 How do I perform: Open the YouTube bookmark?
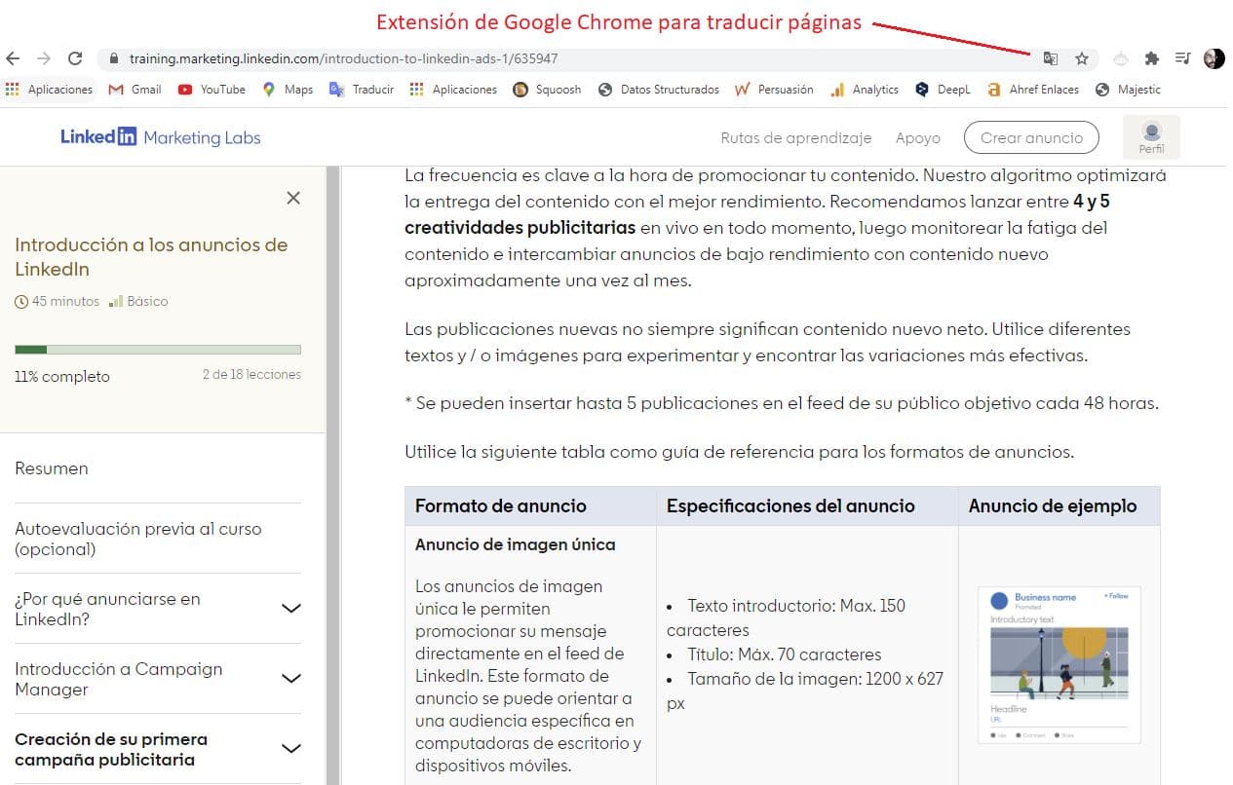coord(185,89)
